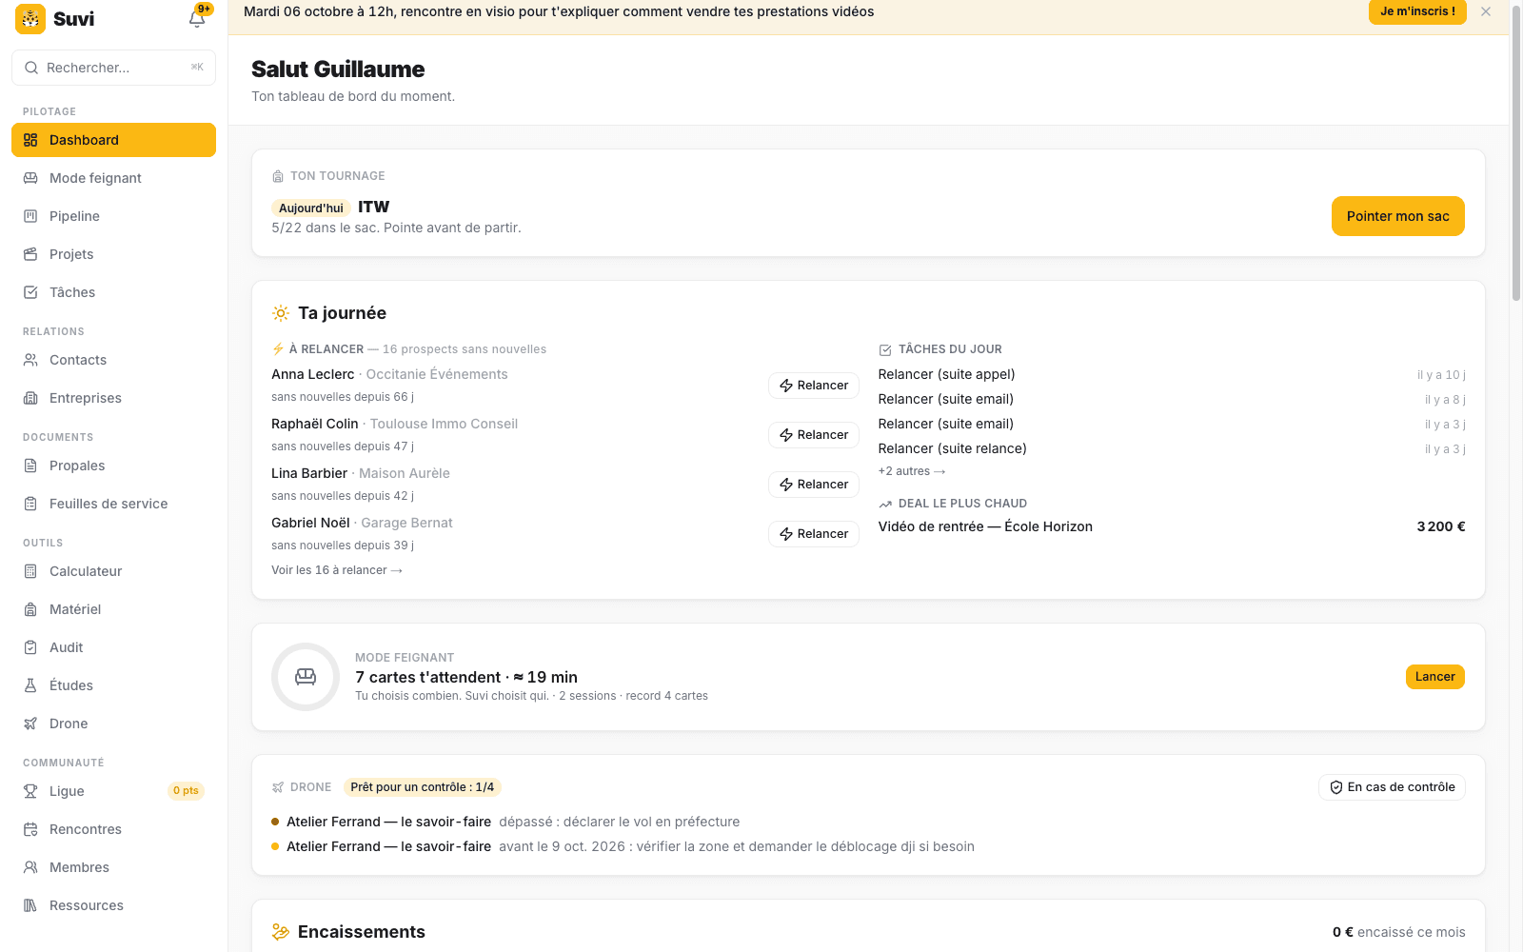The image size is (1523, 952).
Task: Click the Études flask icon
Action: [x=30, y=685]
